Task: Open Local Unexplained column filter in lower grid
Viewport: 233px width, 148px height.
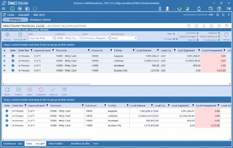Action: coord(218,106)
